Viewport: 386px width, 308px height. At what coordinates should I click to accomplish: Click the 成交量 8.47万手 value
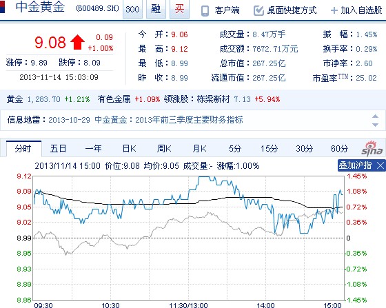pyautogui.click(x=269, y=34)
